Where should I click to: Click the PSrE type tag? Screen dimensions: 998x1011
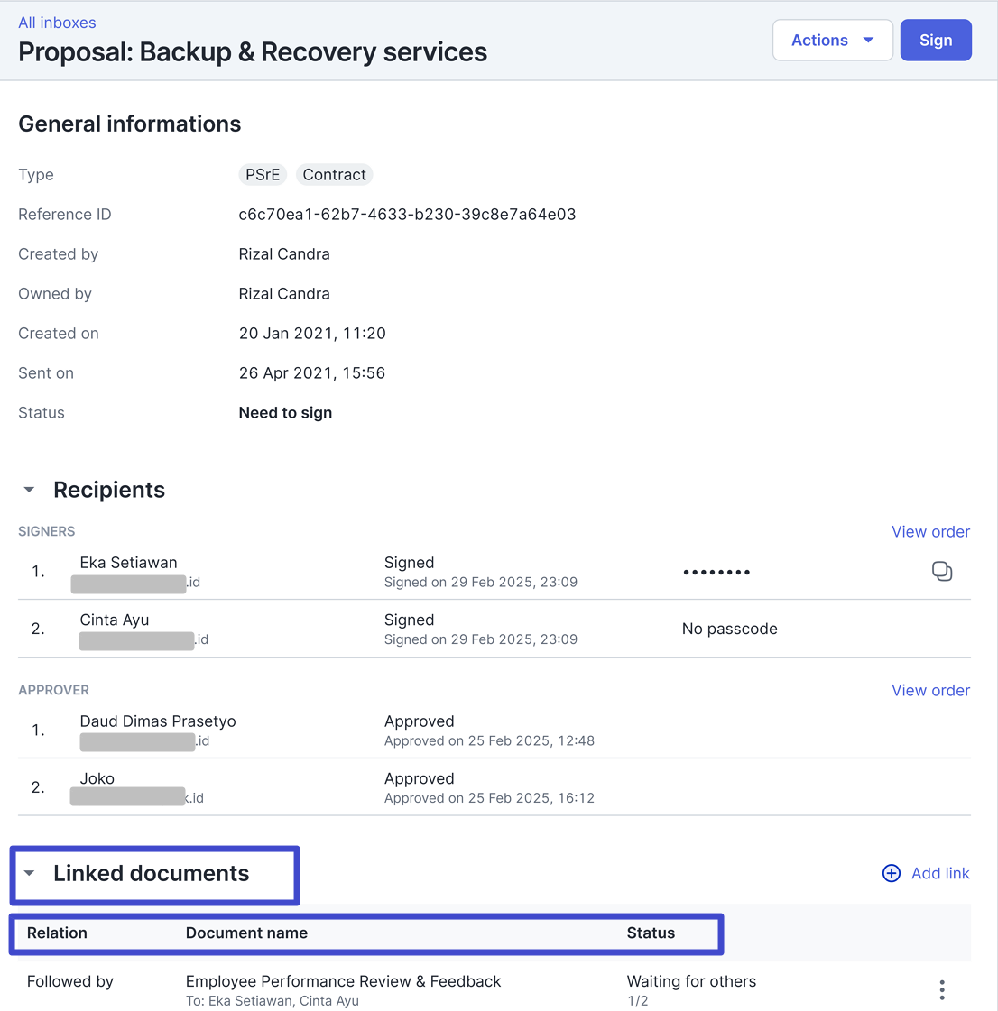[x=263, y=175]
